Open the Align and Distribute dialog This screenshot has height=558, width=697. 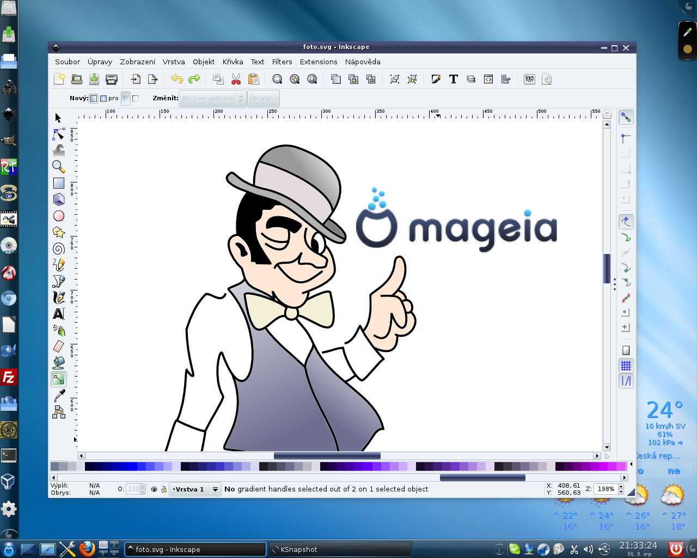[506, 80]
